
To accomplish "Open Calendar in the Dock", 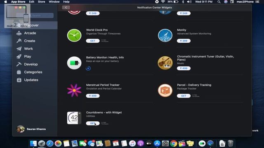I will (116, 143).
